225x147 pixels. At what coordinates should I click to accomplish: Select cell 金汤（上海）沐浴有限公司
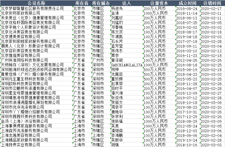pyautogui.click(x=36, y=121)
